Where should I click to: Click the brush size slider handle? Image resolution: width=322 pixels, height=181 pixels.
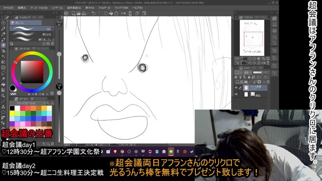tap(59, 54)
